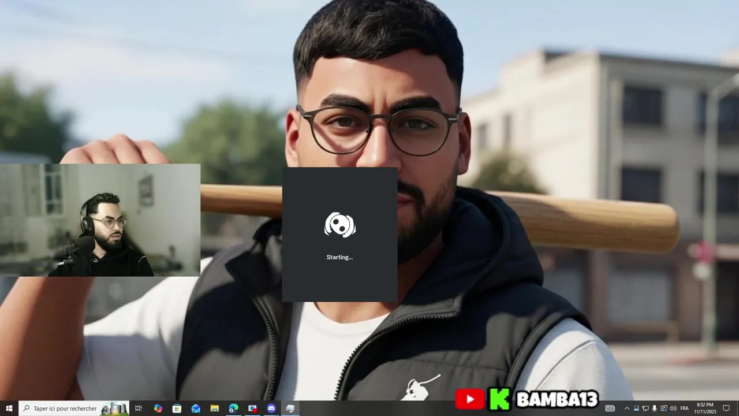Viewport: 739px width, 416px height.
Task: Click the 'Starting...' text in Discord splash
Action: (x=339, y=257)
